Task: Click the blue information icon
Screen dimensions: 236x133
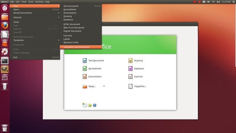Action: (x=95, y=105)
